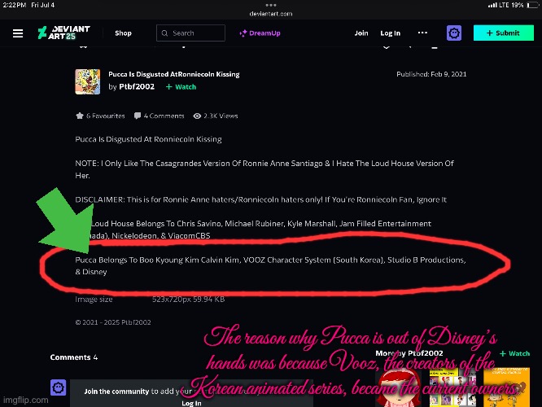
Task: Click Log In below the comment prompt
Action: click(191, 403)
